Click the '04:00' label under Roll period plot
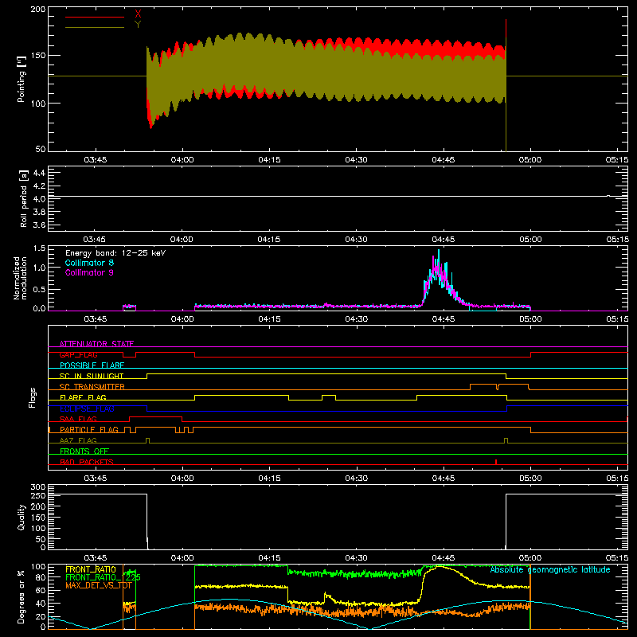 coord(182,240)
